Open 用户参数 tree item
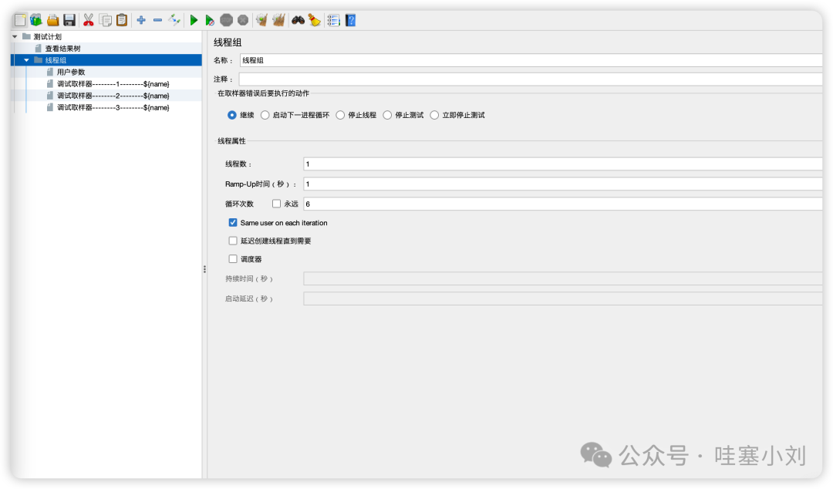Viewport: 833px width, 489px height. click(x=71, y=72)
